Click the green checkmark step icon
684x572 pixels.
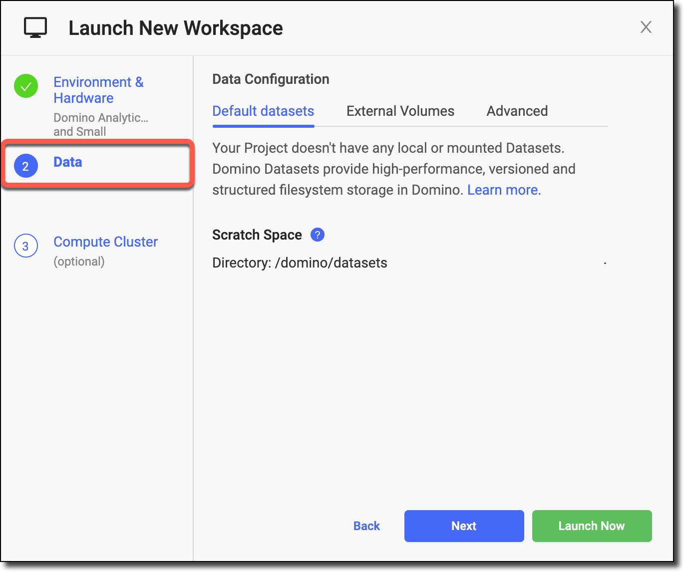click(x=26, y=86)
